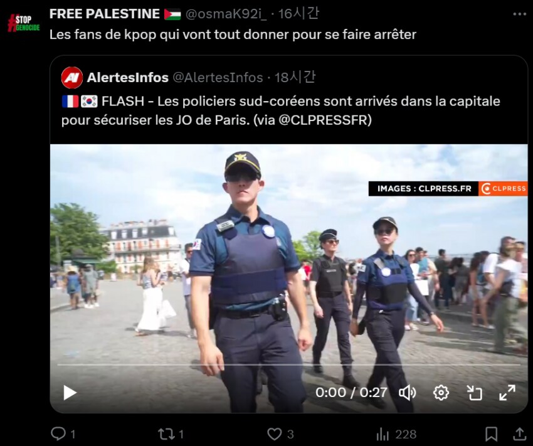This screenshot has width=533, height=446.
Task: Like the tweet with heart icon
Action: pyautogui.click(x=274, y=434)
